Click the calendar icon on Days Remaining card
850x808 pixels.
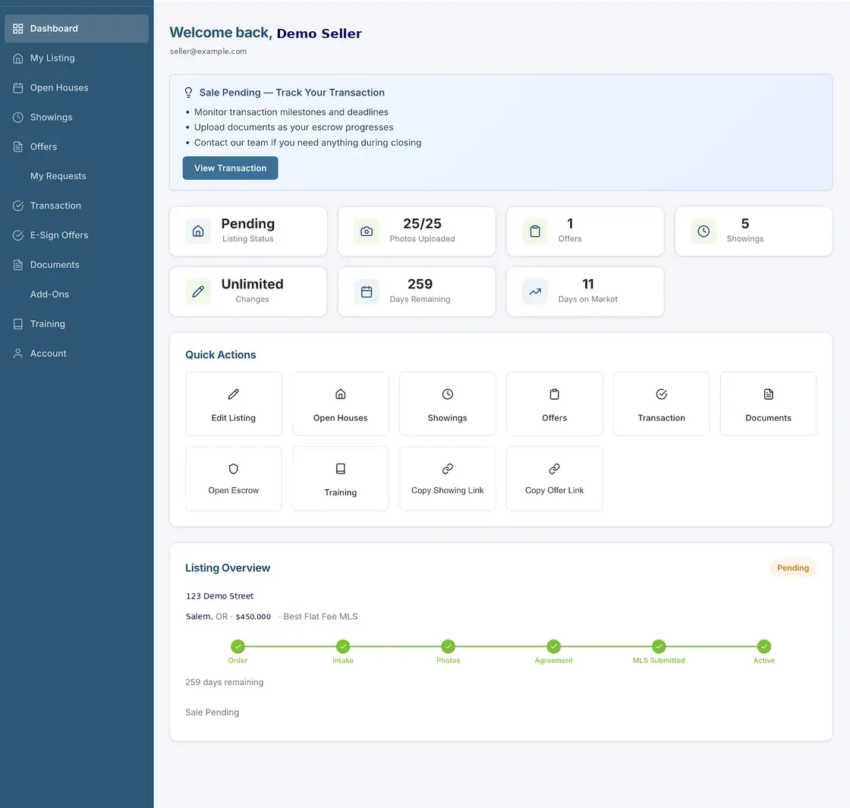coord(367,291)
